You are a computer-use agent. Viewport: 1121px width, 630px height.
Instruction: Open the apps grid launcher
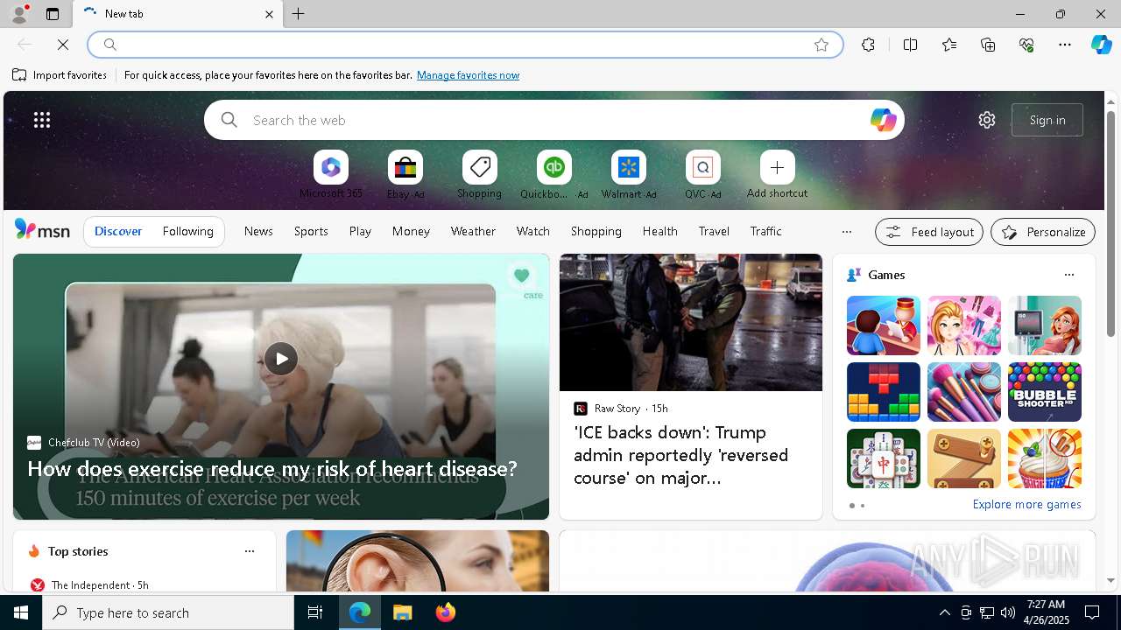tap(42, 120)
